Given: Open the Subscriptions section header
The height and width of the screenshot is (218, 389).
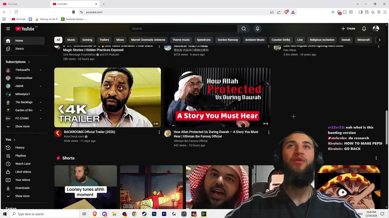Looking at the screenshot, I should click(x=18, y=62).
